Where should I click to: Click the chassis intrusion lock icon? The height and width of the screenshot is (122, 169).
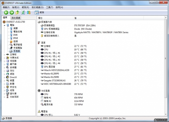[x=42, y=36]
